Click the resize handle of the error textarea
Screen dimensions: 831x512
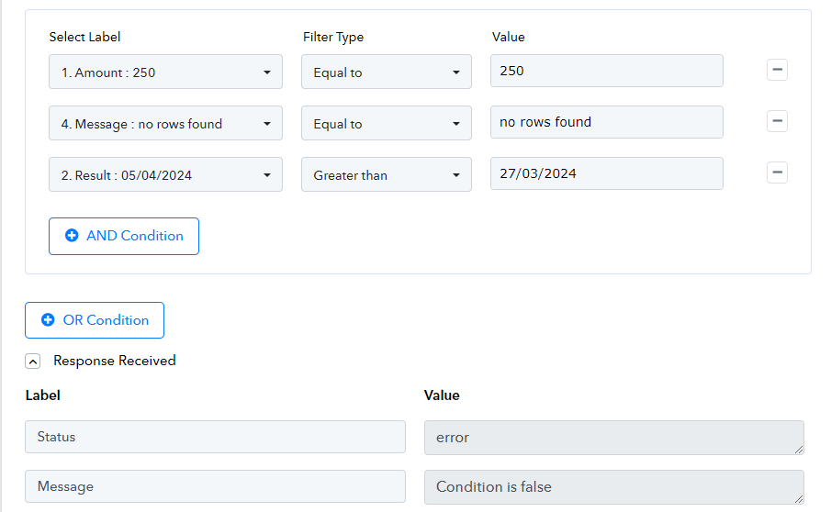[800, 450]
